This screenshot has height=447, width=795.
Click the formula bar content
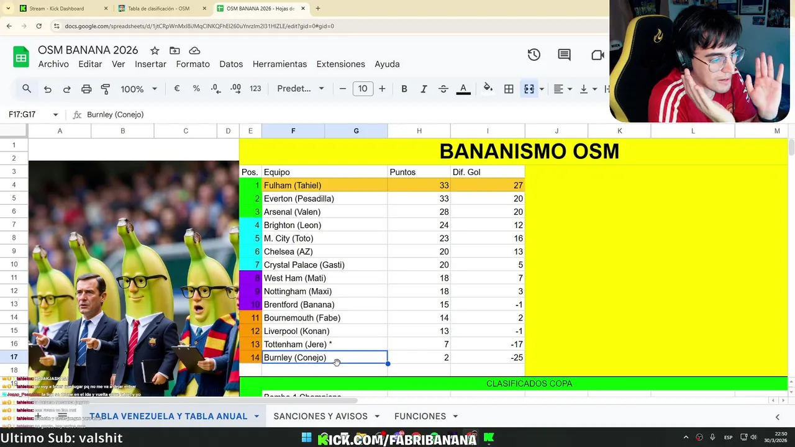coord(116,114)
